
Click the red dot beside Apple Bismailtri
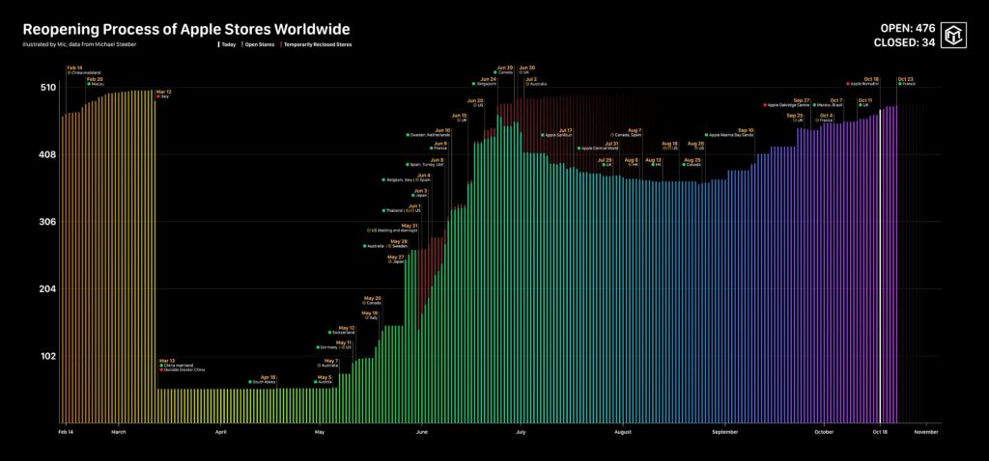point(847,84)
